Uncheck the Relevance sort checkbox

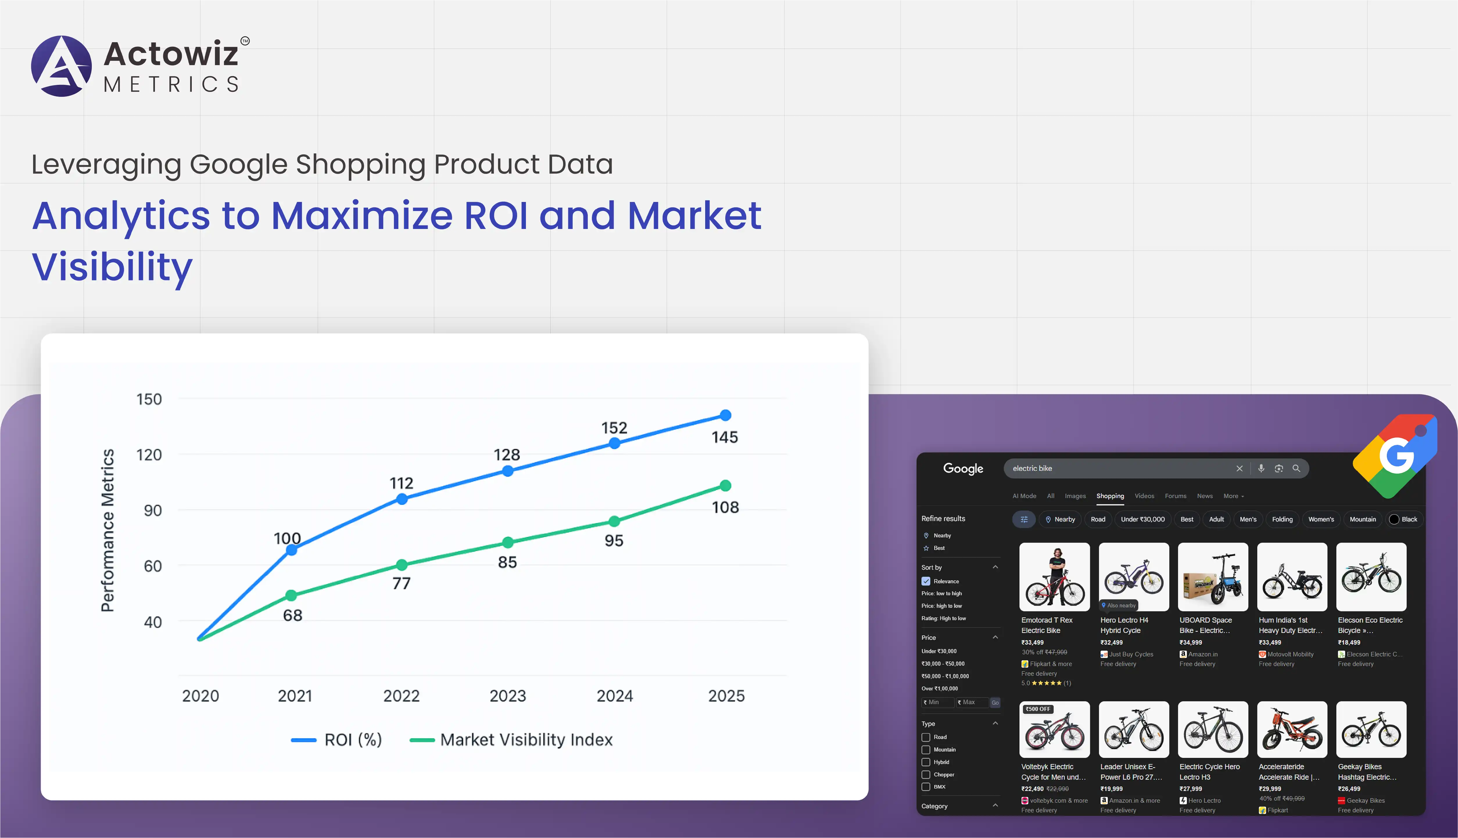point(926,581)
